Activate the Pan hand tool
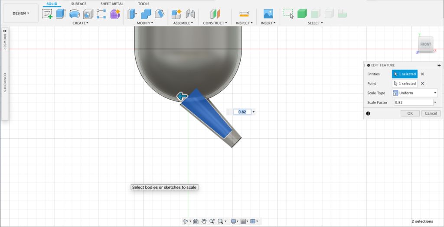This screenshot has width=444, height=227. (x=204, y=221)
